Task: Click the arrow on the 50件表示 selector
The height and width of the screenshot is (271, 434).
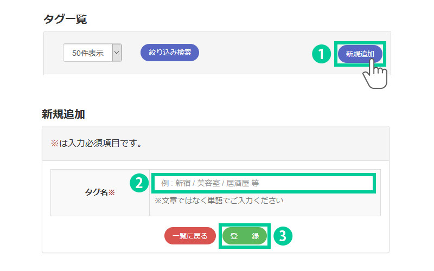Action: tap(117, 53)
